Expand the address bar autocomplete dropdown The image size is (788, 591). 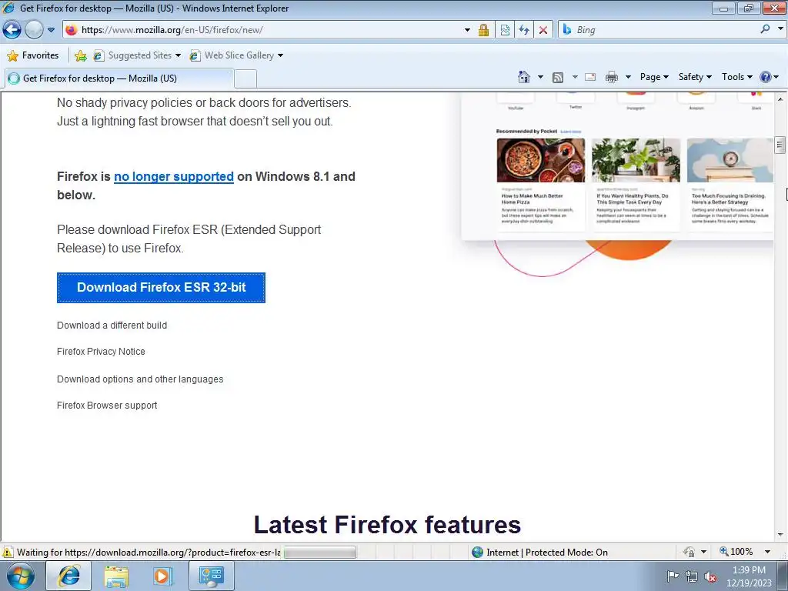click(x=467, y=30)
